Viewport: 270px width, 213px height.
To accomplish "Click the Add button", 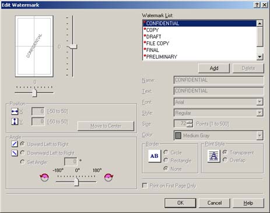I will tap(214, 68).
